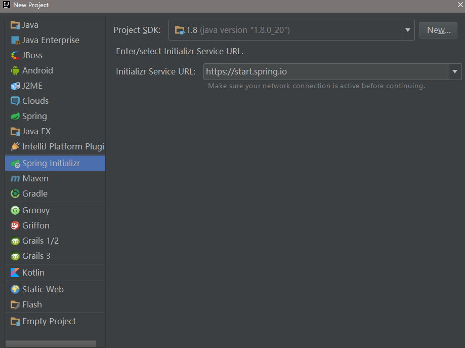Click the project type list horizontal scrollbar
This screenshot has height=348, width=465.
(x=51, y=343)
